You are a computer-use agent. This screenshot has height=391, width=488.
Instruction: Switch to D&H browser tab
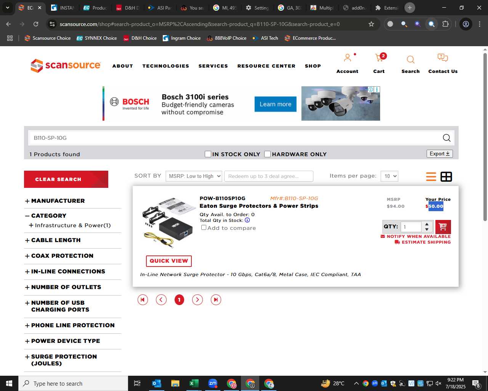point(128,8)
